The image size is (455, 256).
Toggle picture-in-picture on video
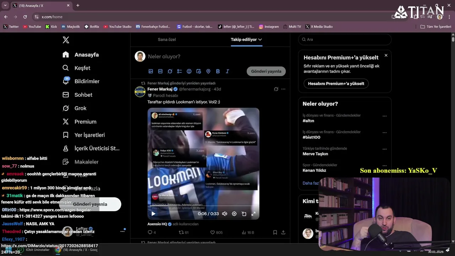(244, 214)
